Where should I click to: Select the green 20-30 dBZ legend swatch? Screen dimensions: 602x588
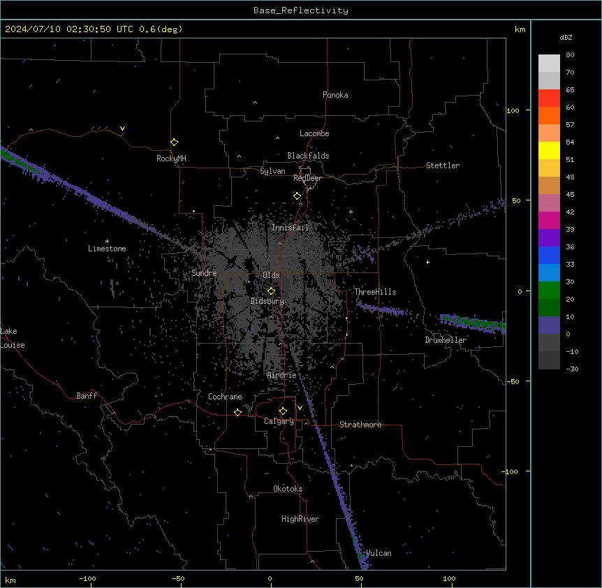549,291
